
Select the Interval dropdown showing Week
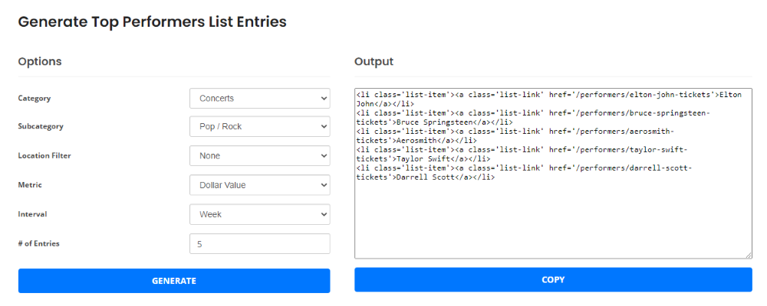260,214
